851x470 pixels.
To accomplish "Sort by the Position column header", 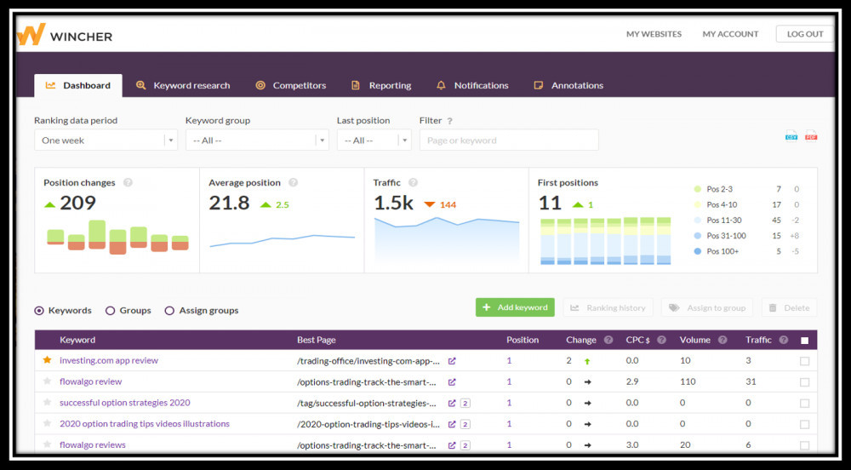I will [x=523, y=340].
